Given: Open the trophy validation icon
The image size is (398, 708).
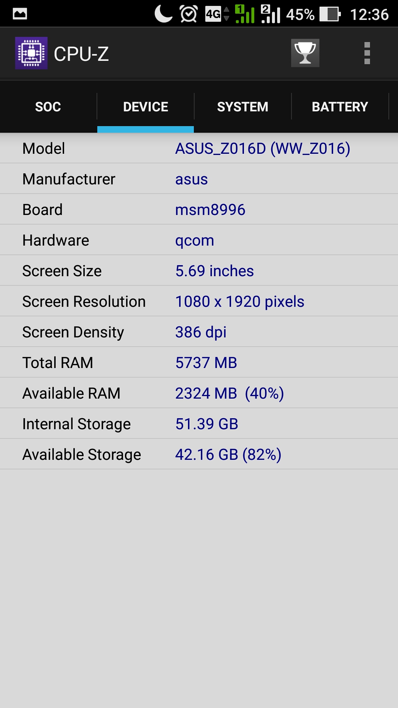Looking at the screenshot, I should [x=305, y=53].
